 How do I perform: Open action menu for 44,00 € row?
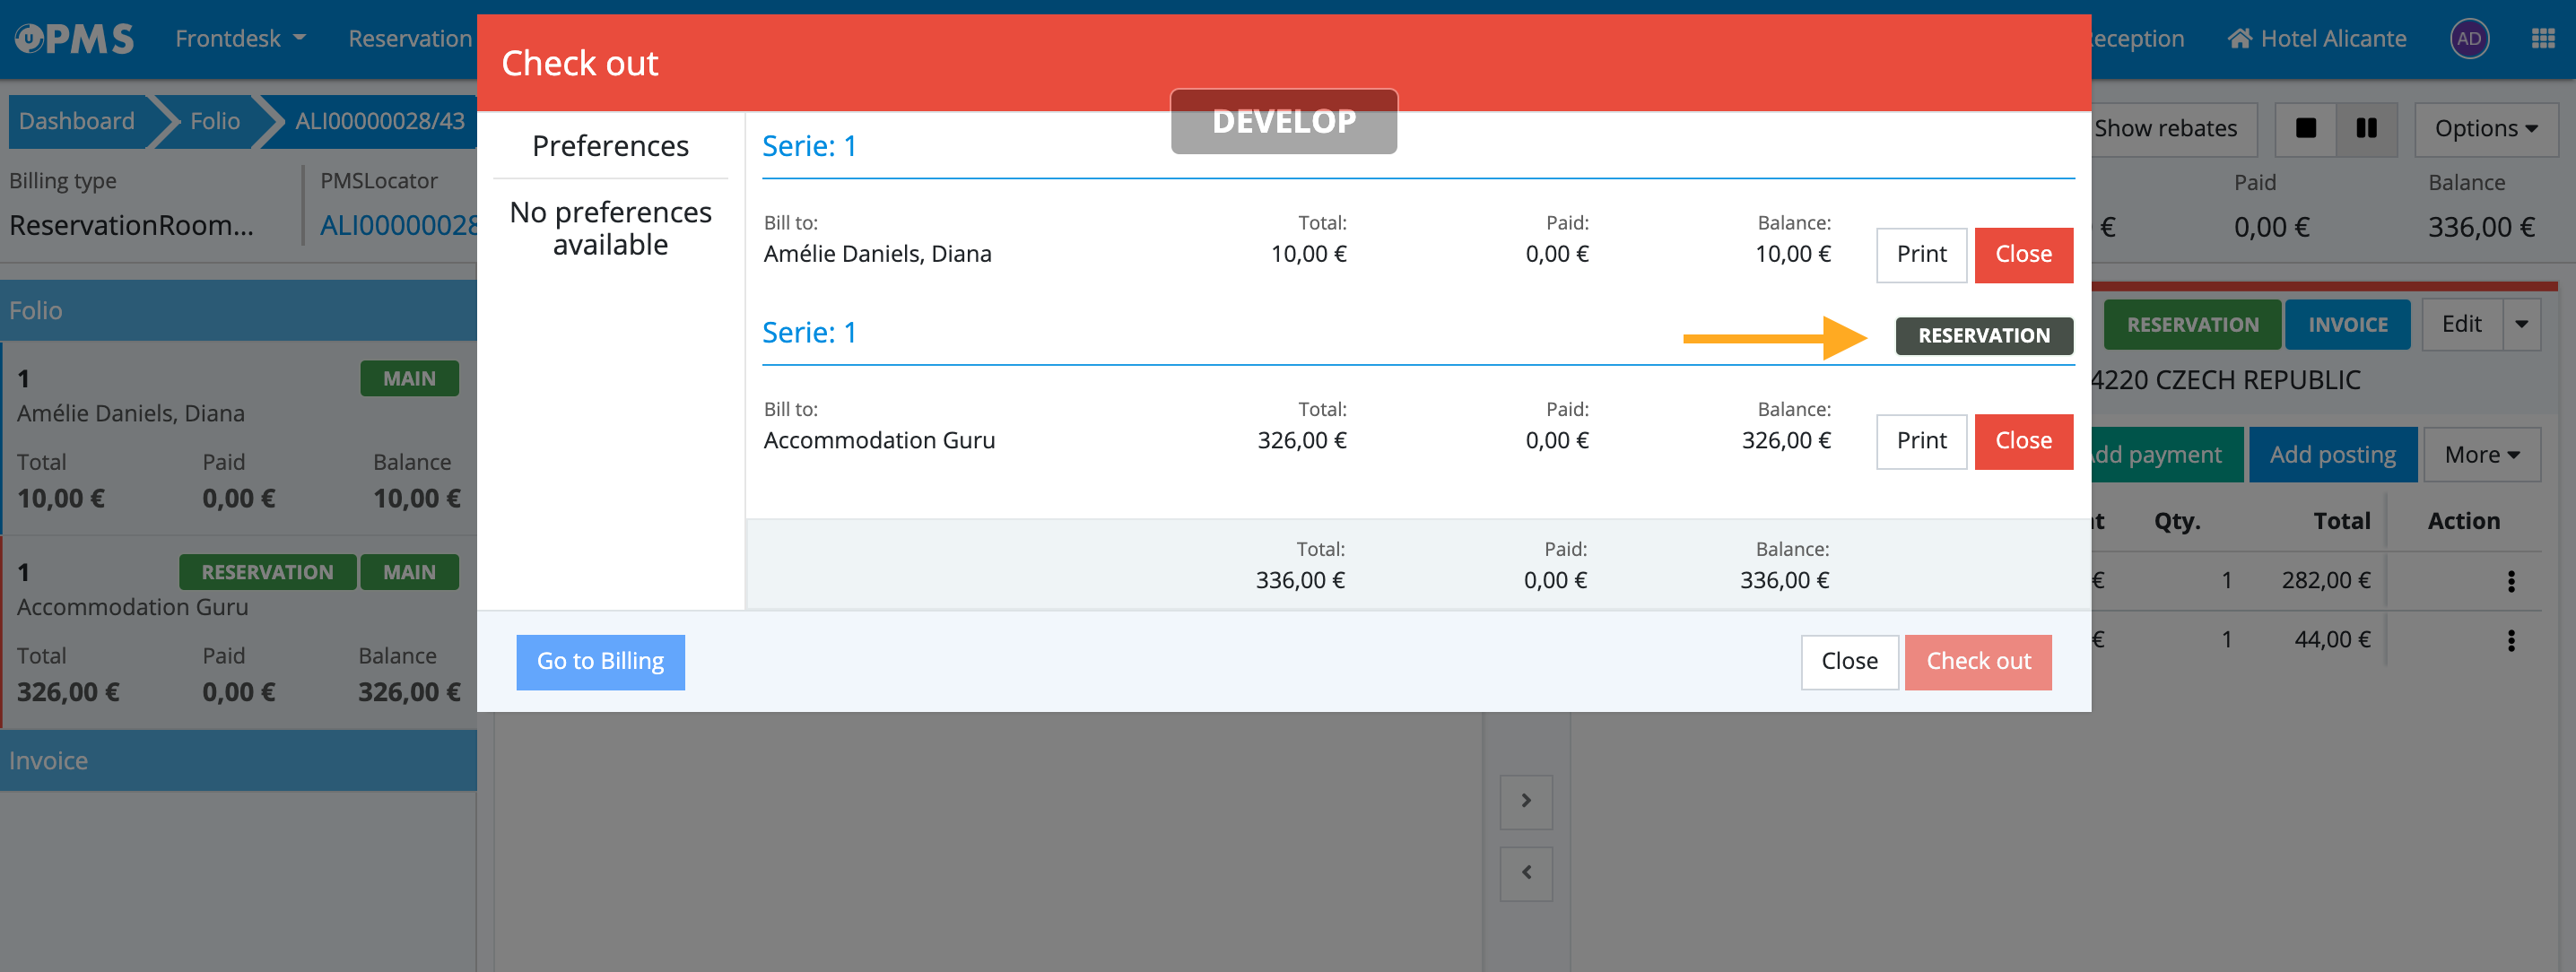point(2510,640)
